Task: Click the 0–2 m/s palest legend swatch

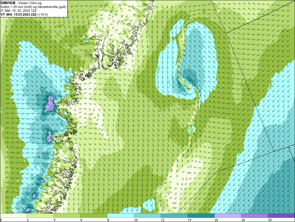Action: (x=14, y=216)
